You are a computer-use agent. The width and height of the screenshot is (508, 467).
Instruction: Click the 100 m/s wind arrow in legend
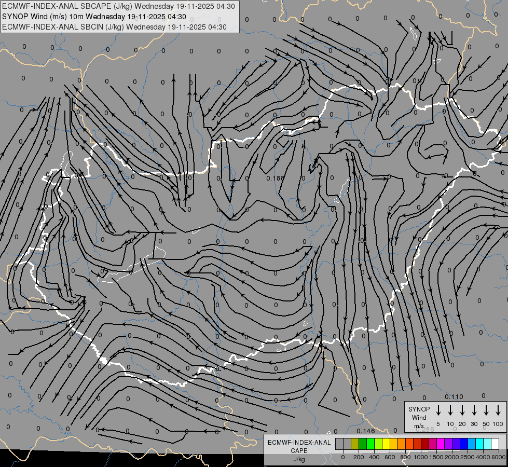[498, 410]
